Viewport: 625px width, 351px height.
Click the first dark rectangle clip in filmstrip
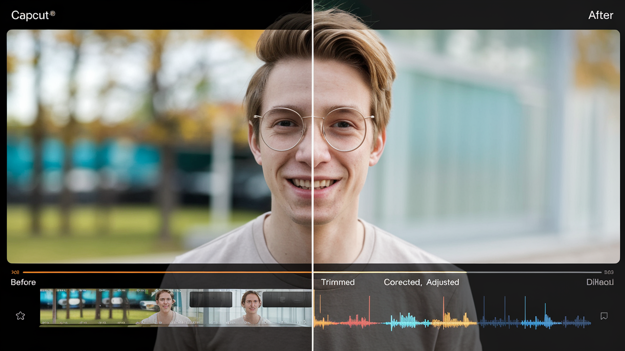click(211, 299)
